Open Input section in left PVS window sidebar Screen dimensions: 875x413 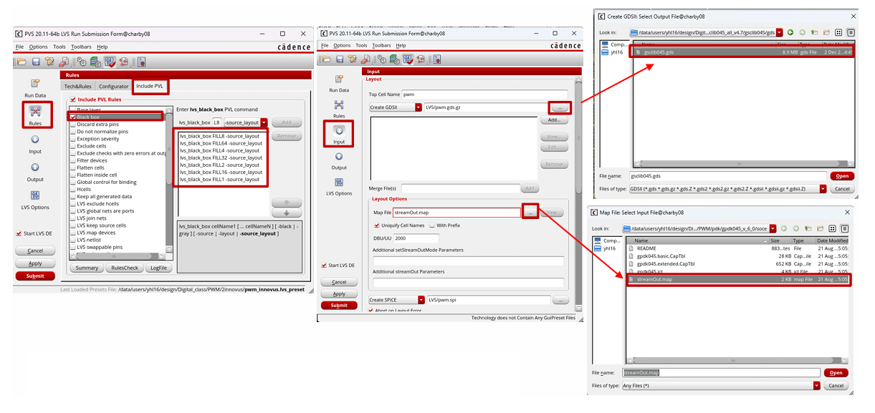(35, 144)
